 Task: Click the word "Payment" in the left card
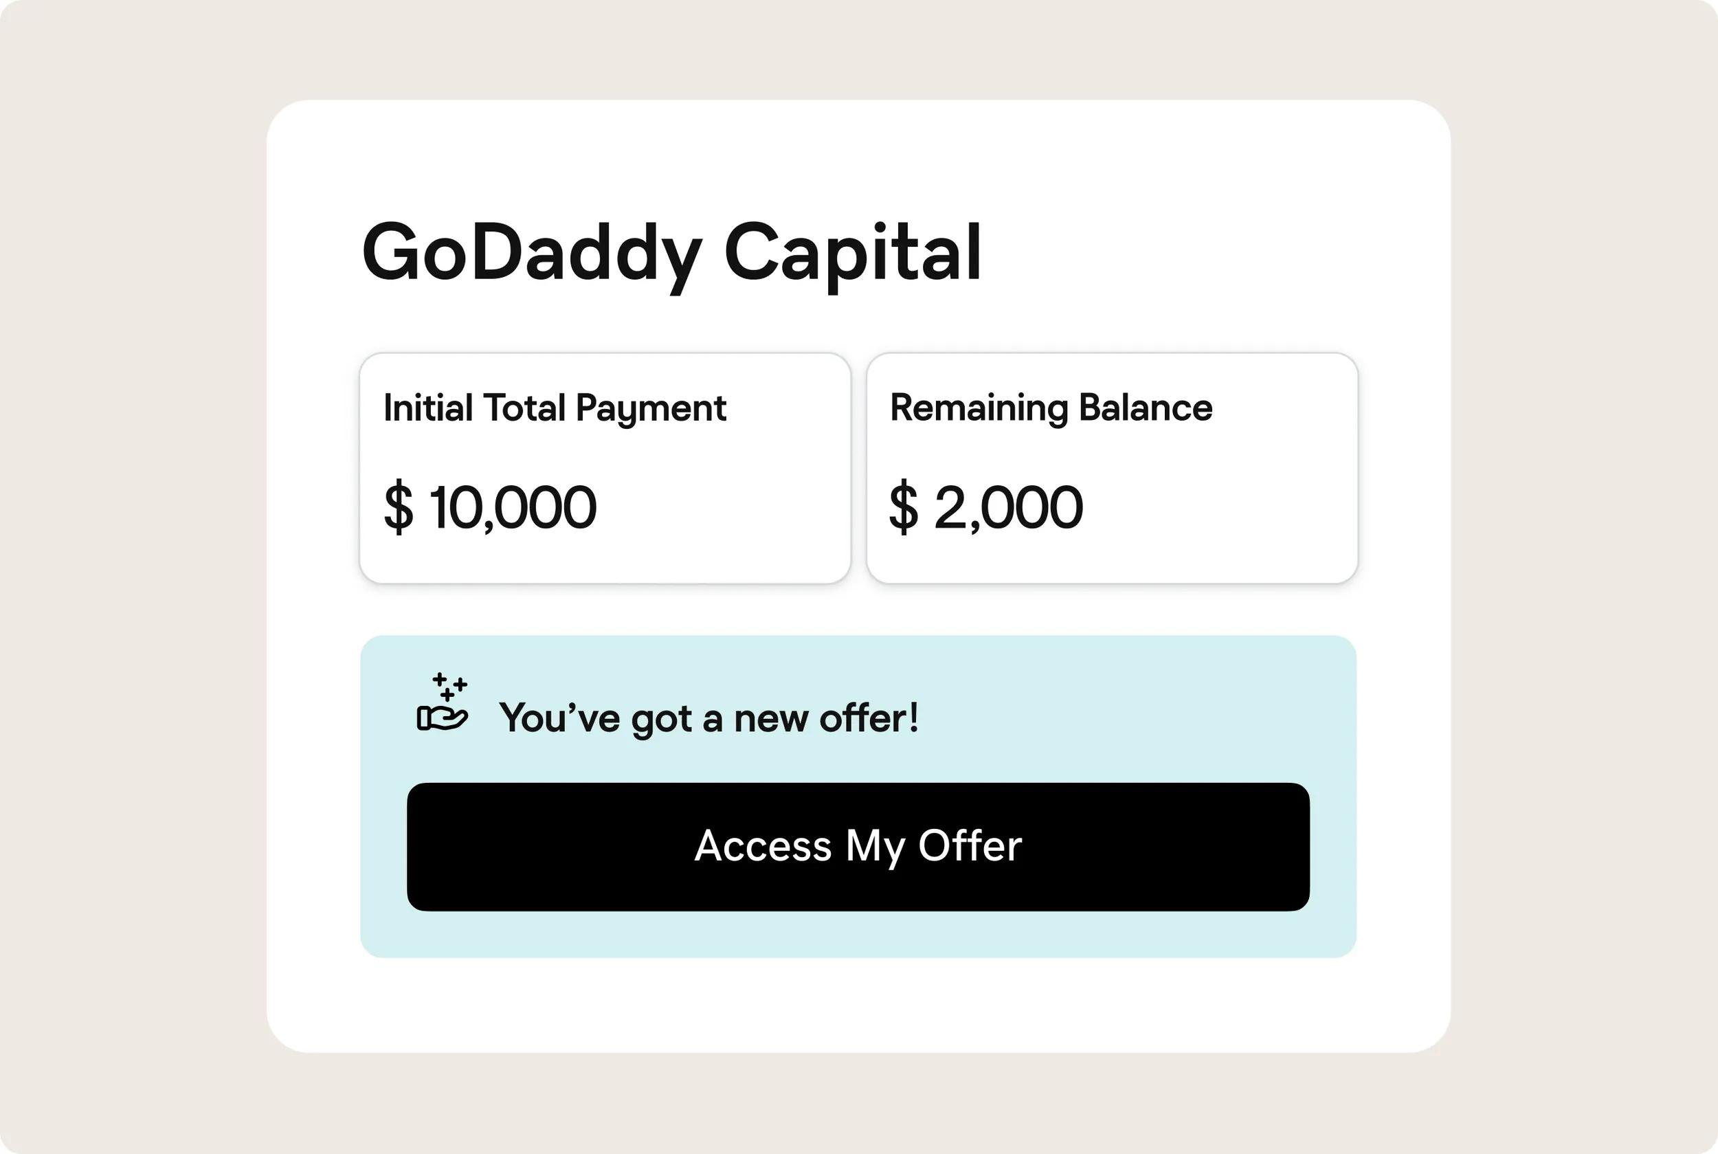[650, 409]
